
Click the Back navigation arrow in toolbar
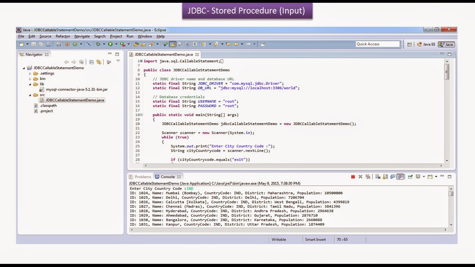236,44
